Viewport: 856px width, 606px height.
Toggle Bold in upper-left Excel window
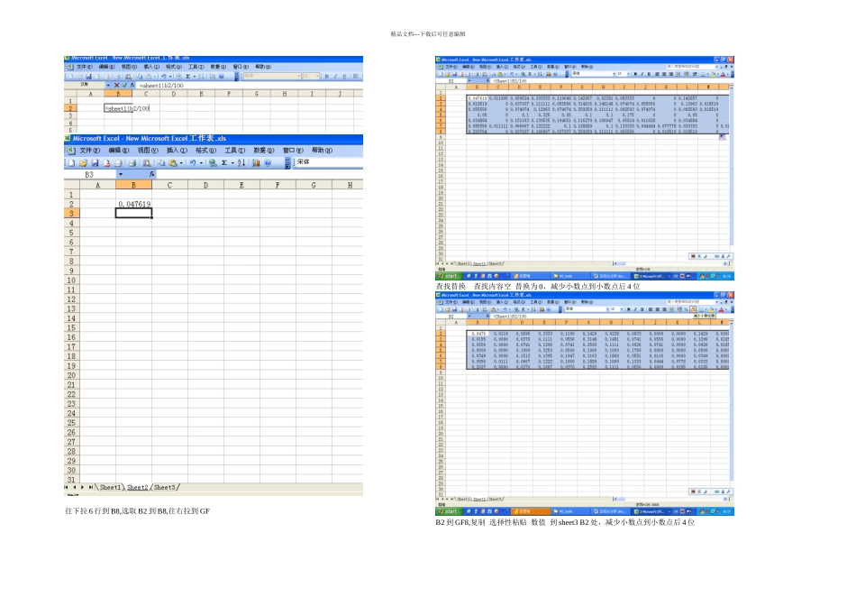327,77
